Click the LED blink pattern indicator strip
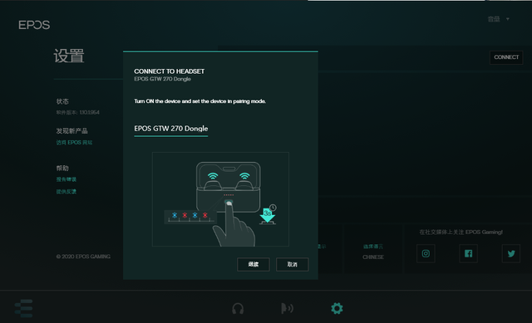Viewport: 532px width, 323px height. (x=190, y=216)
